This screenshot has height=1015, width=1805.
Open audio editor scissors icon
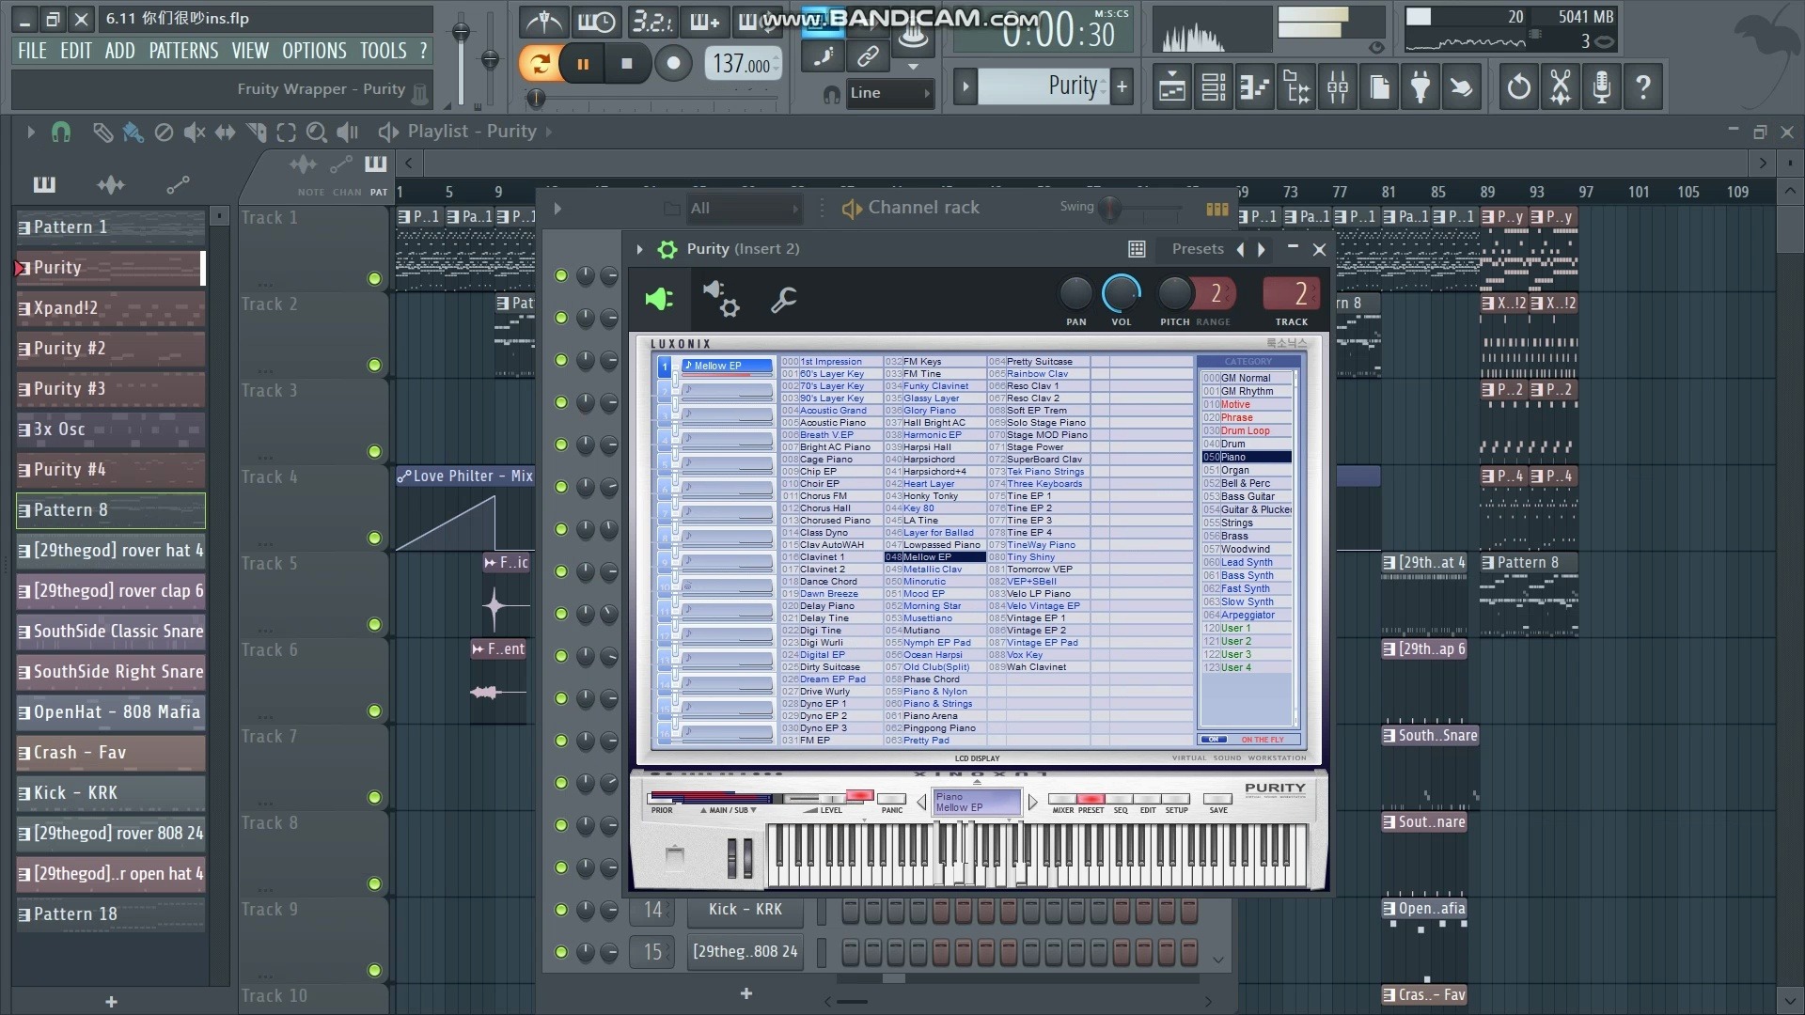[x=1560, y=87]
